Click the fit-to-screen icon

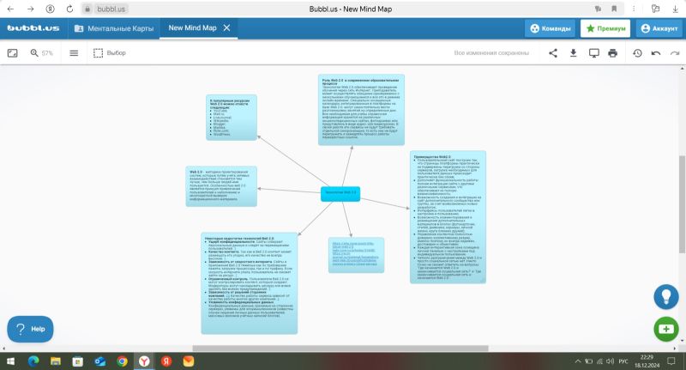13,52
